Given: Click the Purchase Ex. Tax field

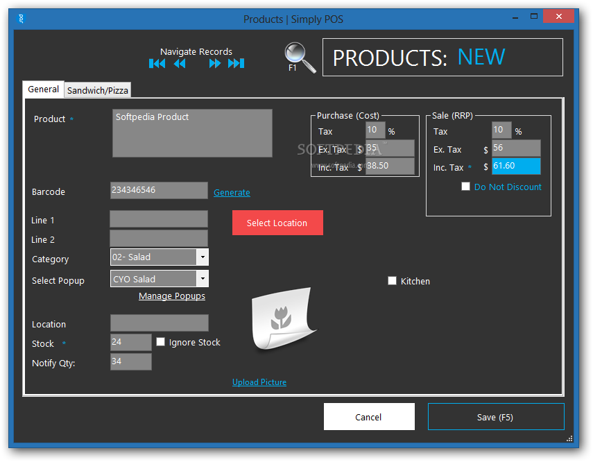Looking at the screenshot, I should pos(390,148).
